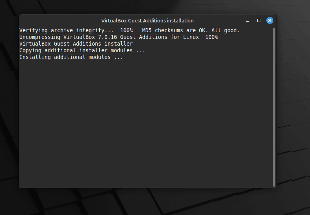This screenshot has width=310, height=215.
Task: Click the "Copying additional installer modules ..." line
Action: (x=82, y=50)
